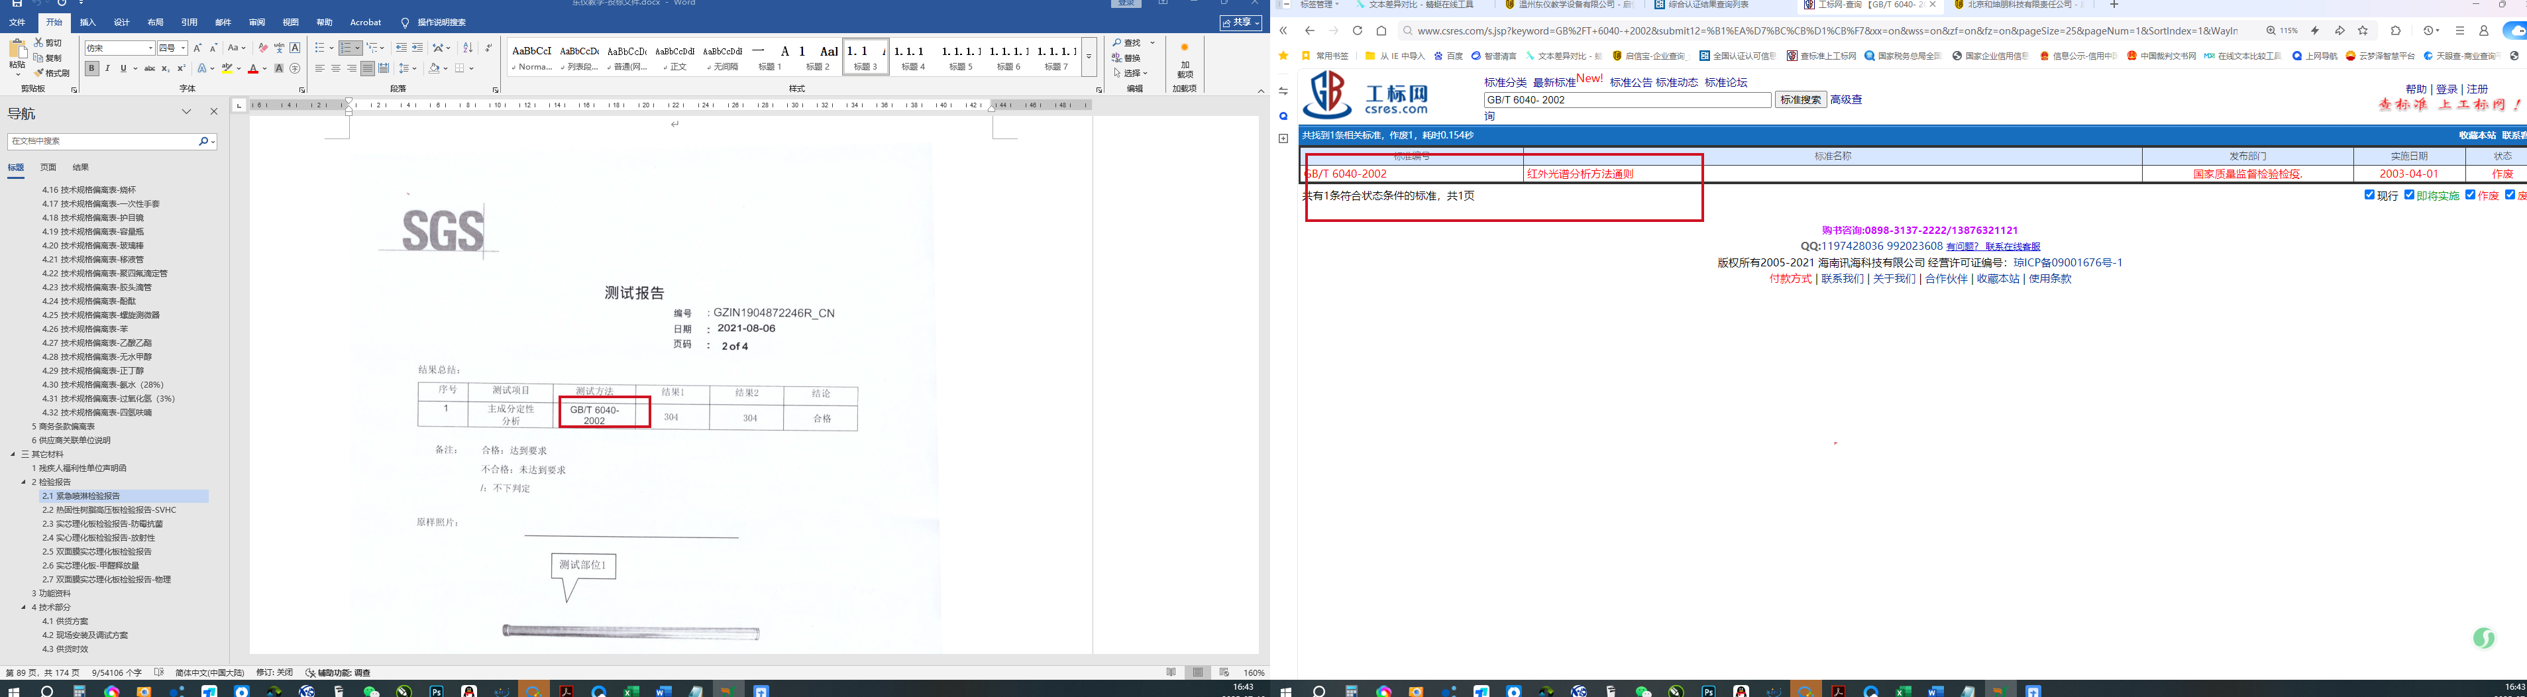Click the Increase Indent icon
This screenshot has height=697, width=2527.
pyautogui.click(x=417, y=48)
